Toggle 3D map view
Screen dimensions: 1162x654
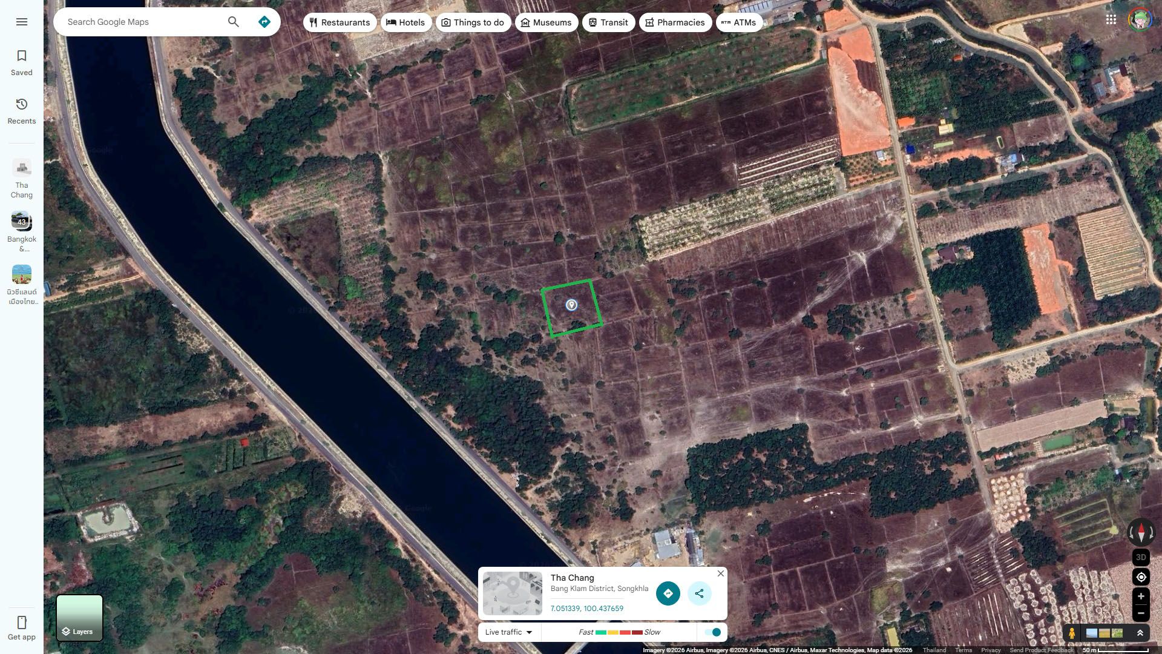(x=1141, y=557)
